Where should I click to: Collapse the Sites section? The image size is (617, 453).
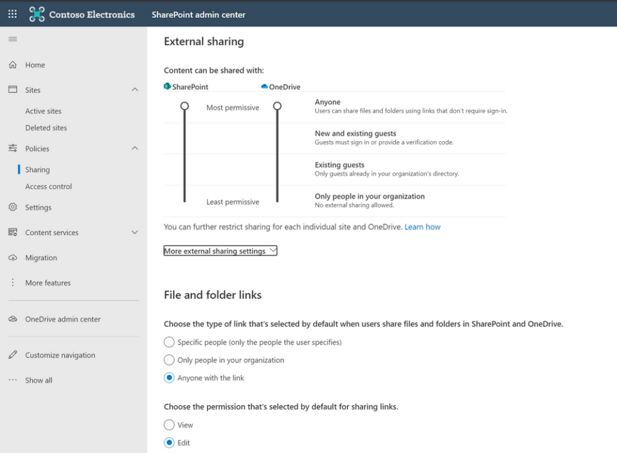(x=135, y=90)
